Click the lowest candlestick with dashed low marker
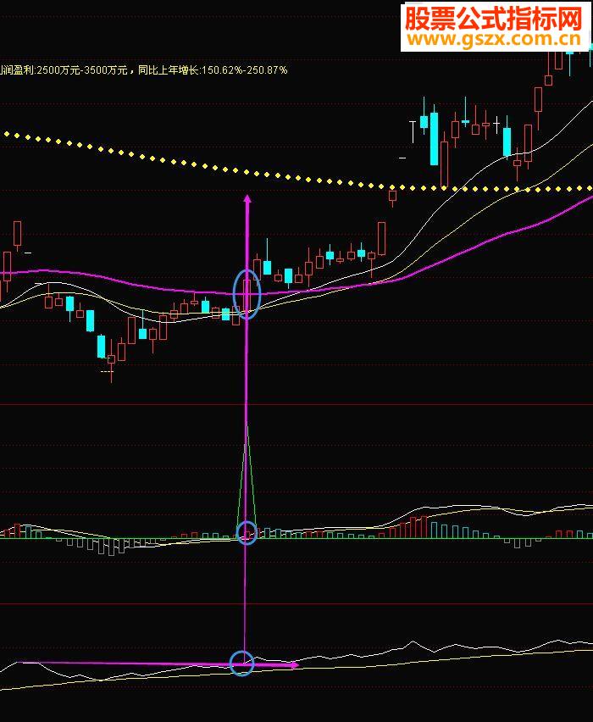The image size is (593, 722). [x=111, y=360]
